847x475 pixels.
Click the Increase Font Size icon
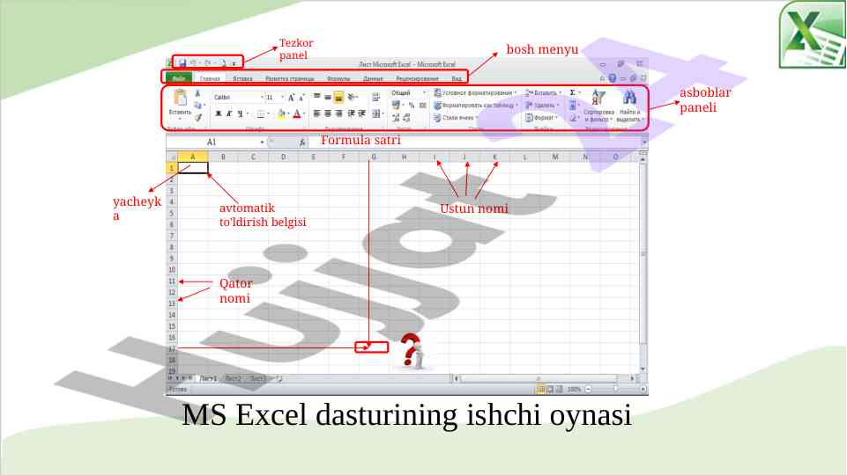click(291, 97)
